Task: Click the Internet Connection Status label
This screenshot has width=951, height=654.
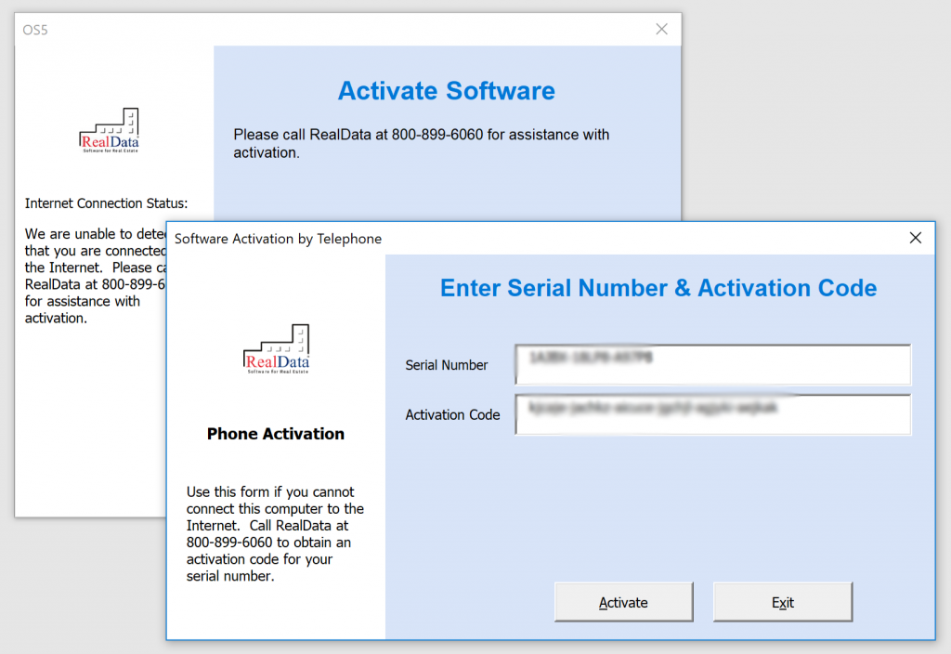Action: coord(106,203)
